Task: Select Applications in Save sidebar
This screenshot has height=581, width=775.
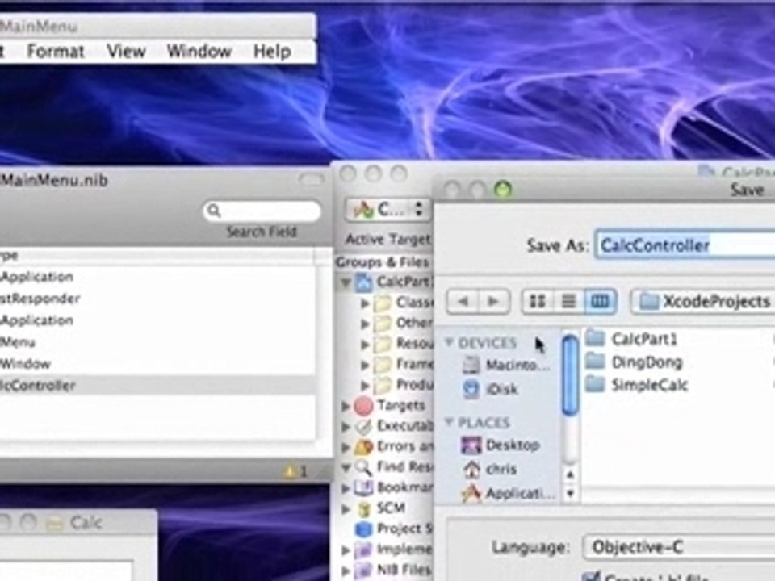Action: point(508,493)
